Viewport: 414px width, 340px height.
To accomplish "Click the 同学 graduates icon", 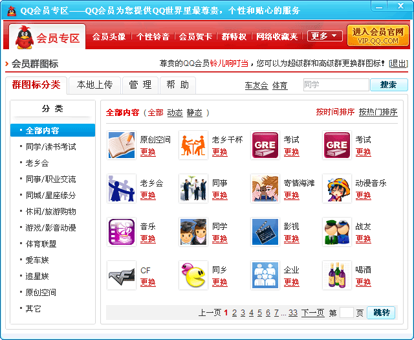I will tap(193, 232).
